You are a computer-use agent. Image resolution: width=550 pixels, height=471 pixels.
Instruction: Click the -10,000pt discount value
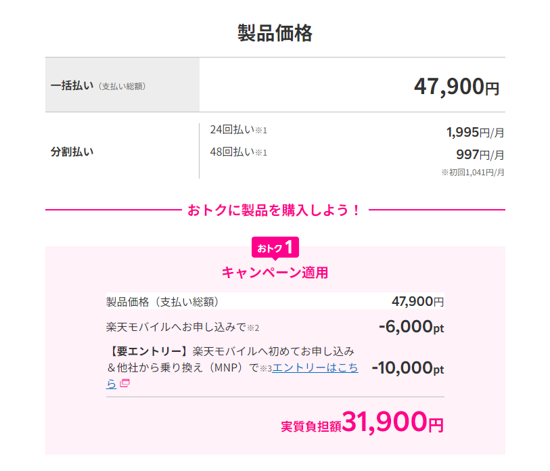(x=407, y=368)
